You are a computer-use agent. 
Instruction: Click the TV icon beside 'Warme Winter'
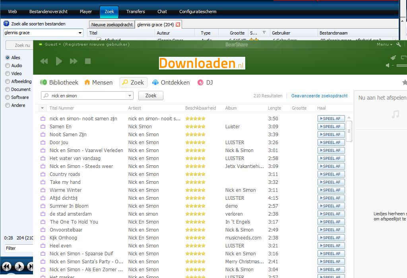pos(43,190)
